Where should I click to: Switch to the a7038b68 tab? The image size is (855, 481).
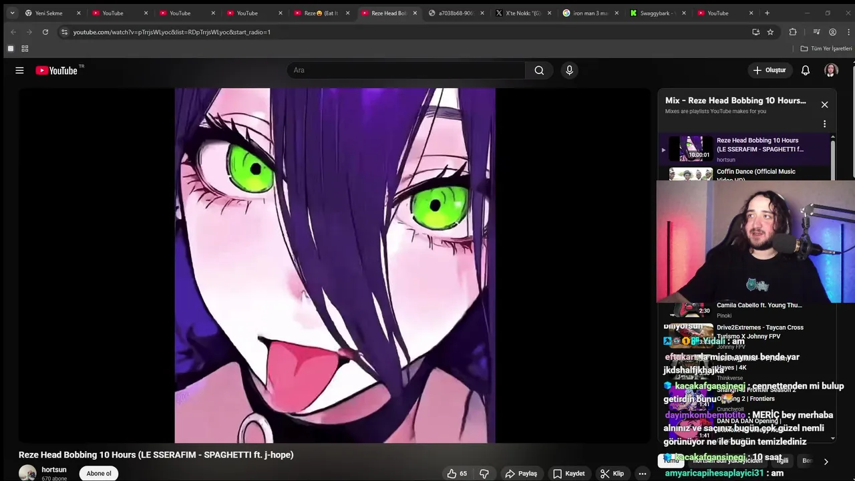coord(452,13)
